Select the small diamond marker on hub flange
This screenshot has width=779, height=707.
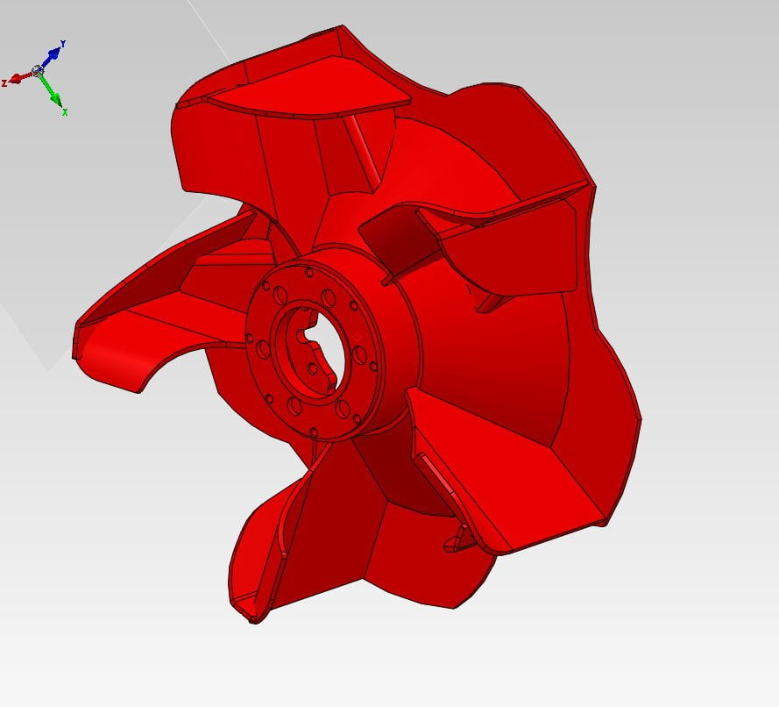click(x=358, y=335)
